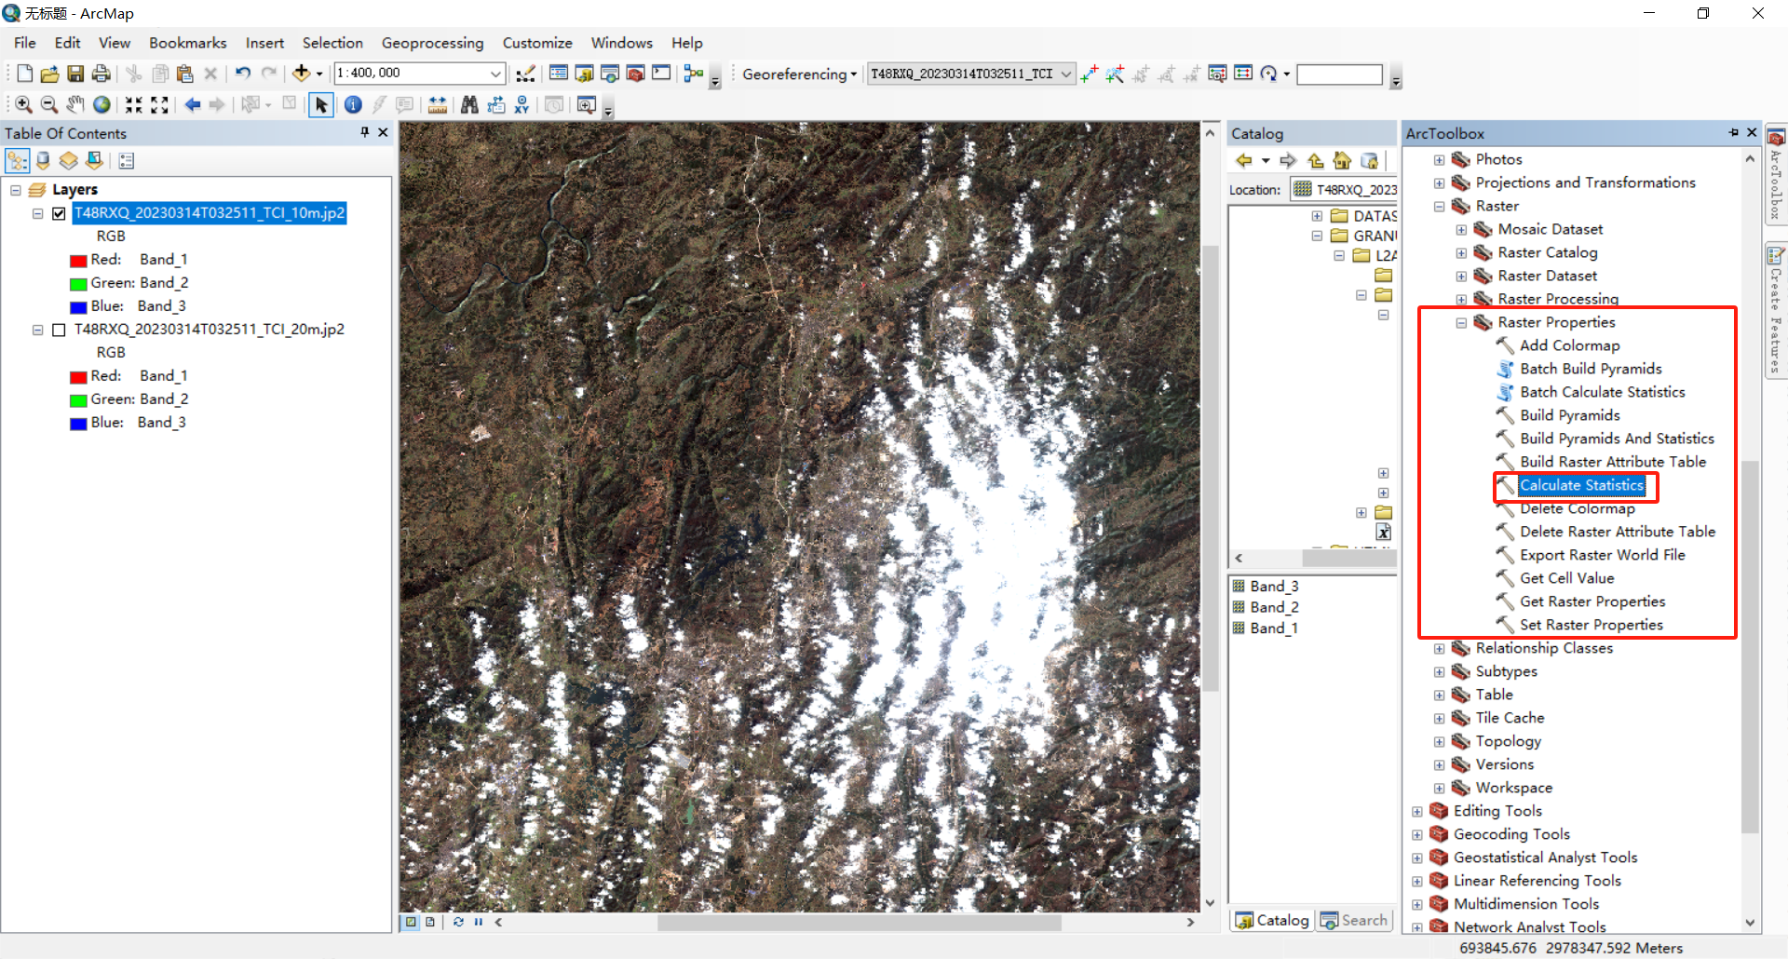Open Go To XY tool
Image resolution: width=1788 pixels, height=959 pixels.
(x=521, y=105)
